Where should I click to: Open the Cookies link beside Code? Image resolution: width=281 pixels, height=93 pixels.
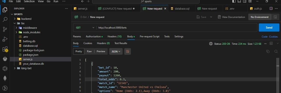(273, 37)
